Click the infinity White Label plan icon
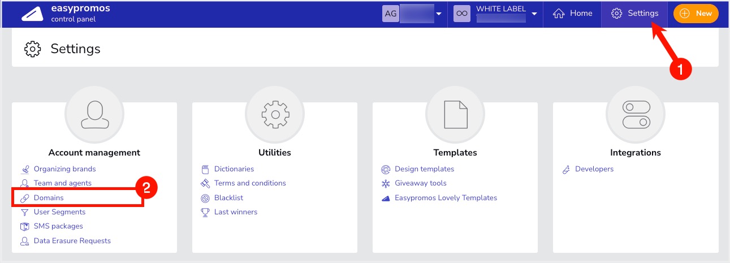 (462, 13)
